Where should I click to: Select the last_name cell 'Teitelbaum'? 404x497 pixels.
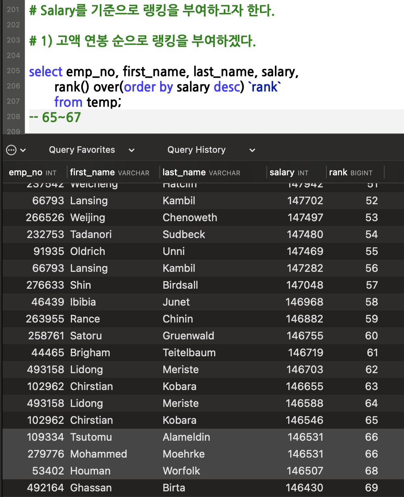point(189,353)
